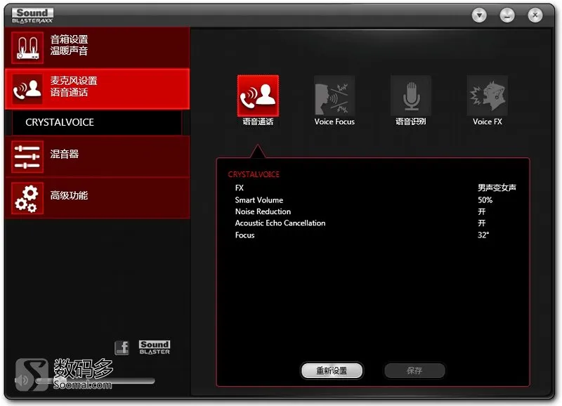Adjust the master volume slider
562x406 pixels.
click(x=96, y=381)
